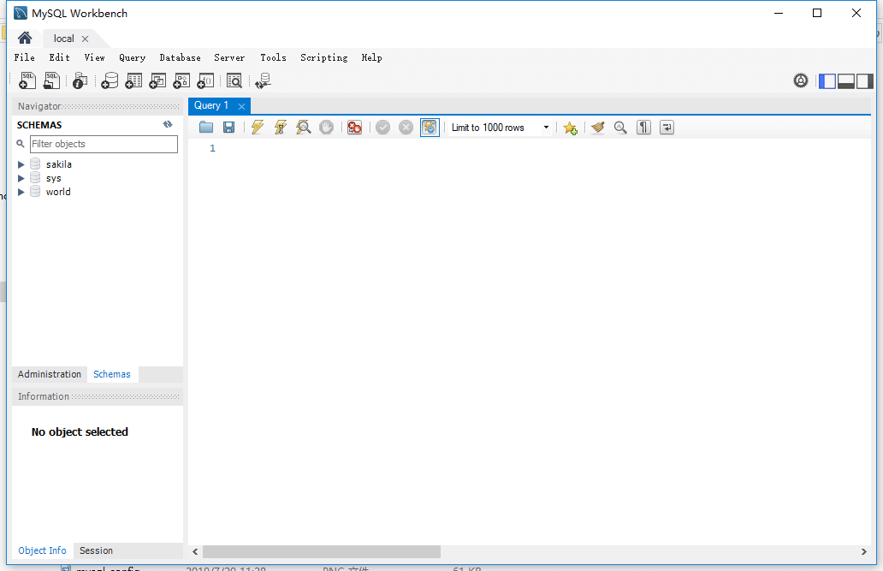Open the Tools menu
Viewport: 883px width, 571px height.
coord(273,57)
